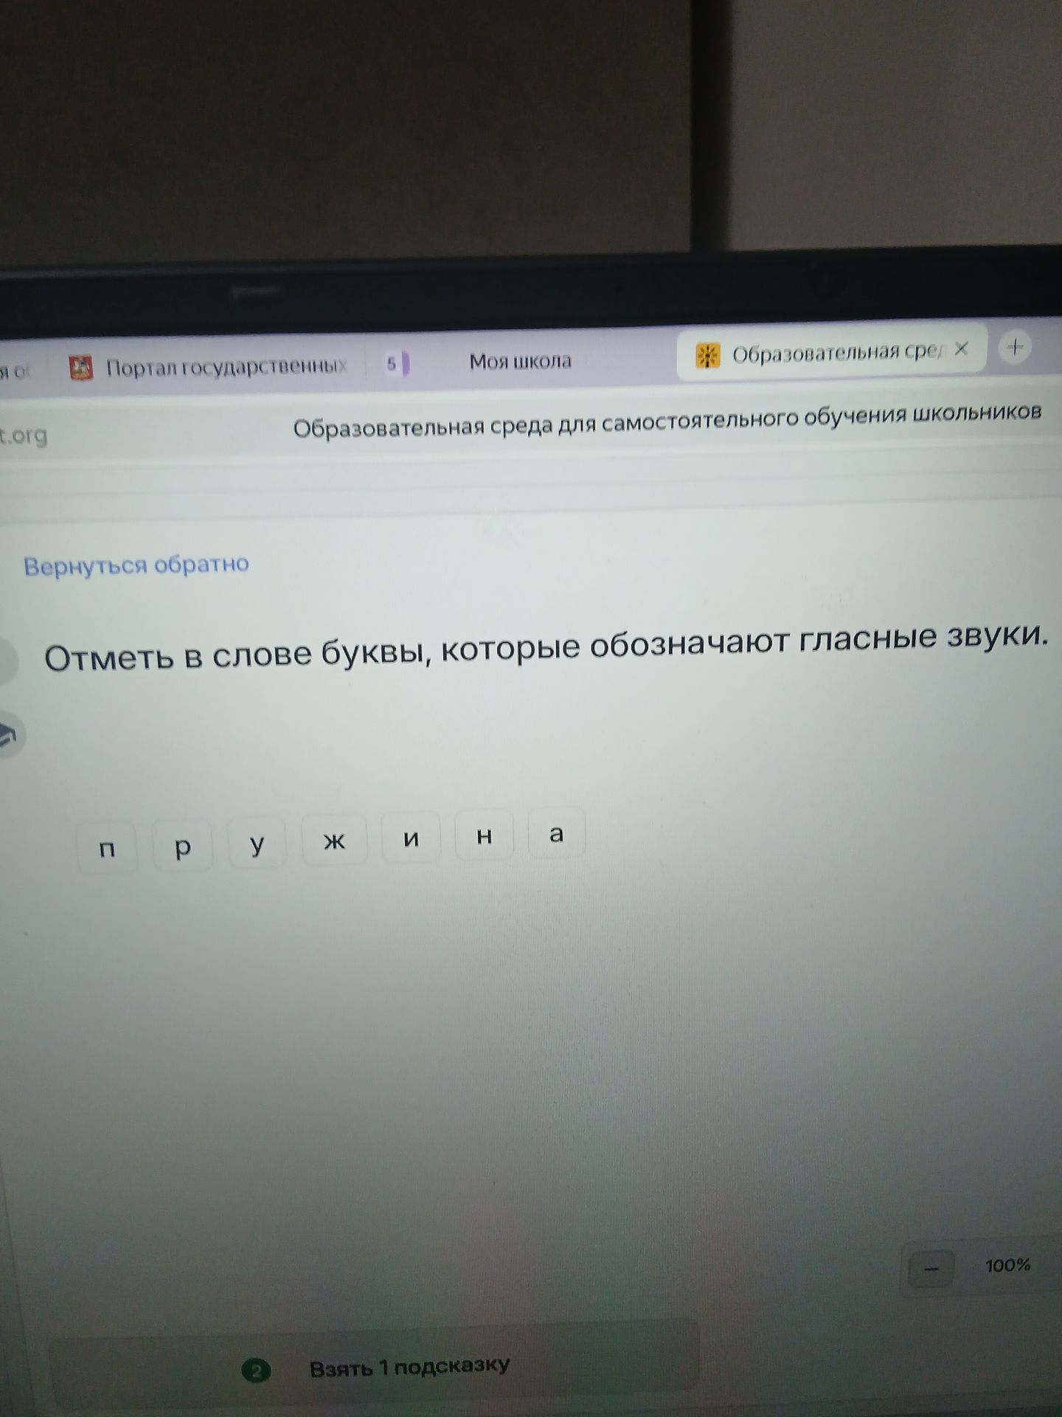1062x1417 pixels.
Task: Mark the vowel letter и tile
Action: point(411,838)
